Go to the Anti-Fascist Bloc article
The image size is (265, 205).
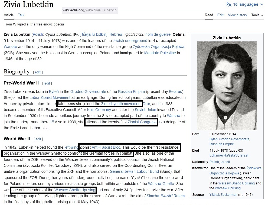coord(106,148)
